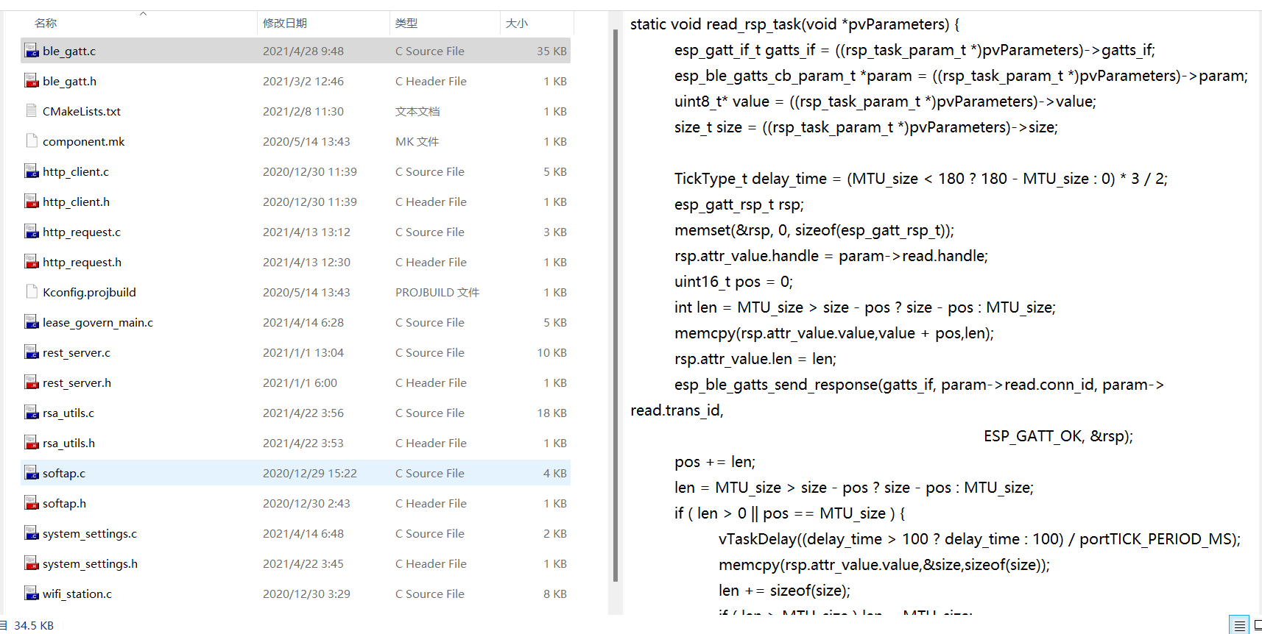Click the rest_server.c file icon
1262x634 pixels.
point(32,352)
